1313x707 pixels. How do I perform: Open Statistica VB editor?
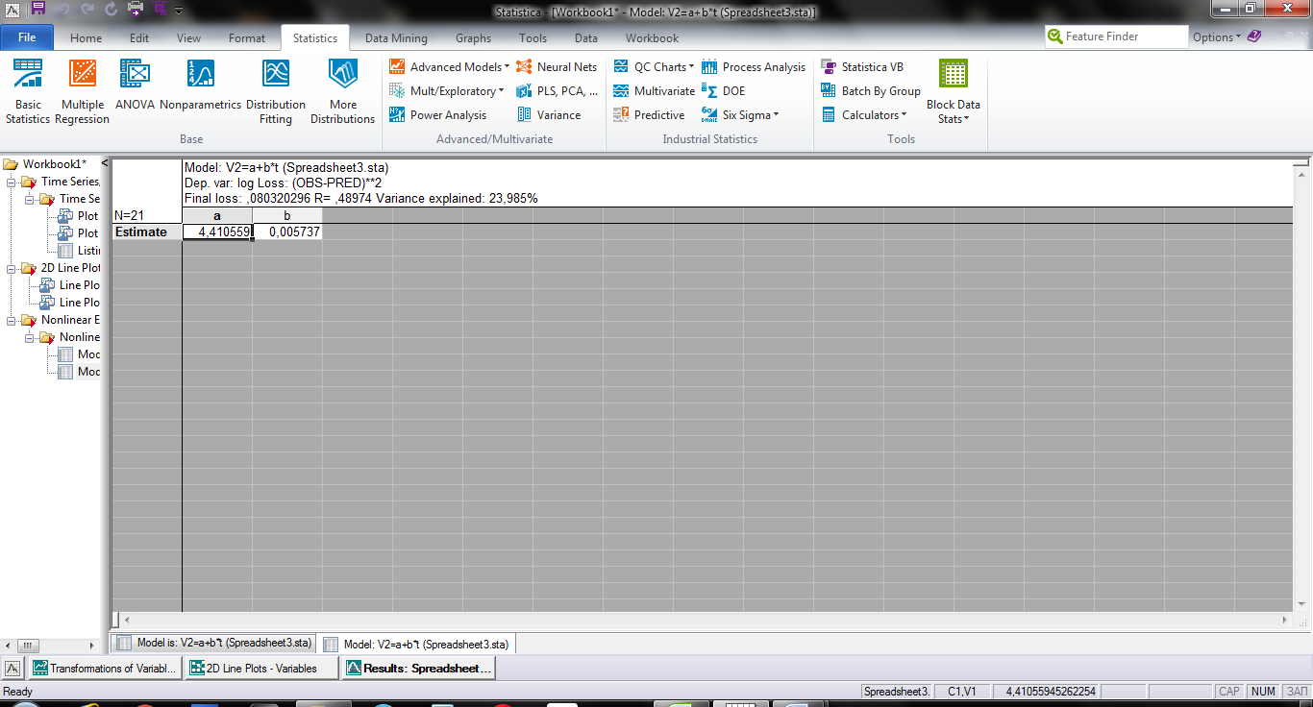coord(862,67)
